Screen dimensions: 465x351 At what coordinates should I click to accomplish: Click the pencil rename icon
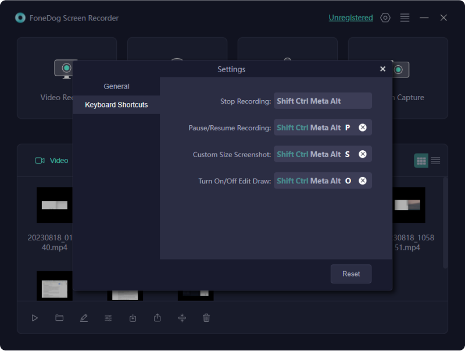[84, 318]
